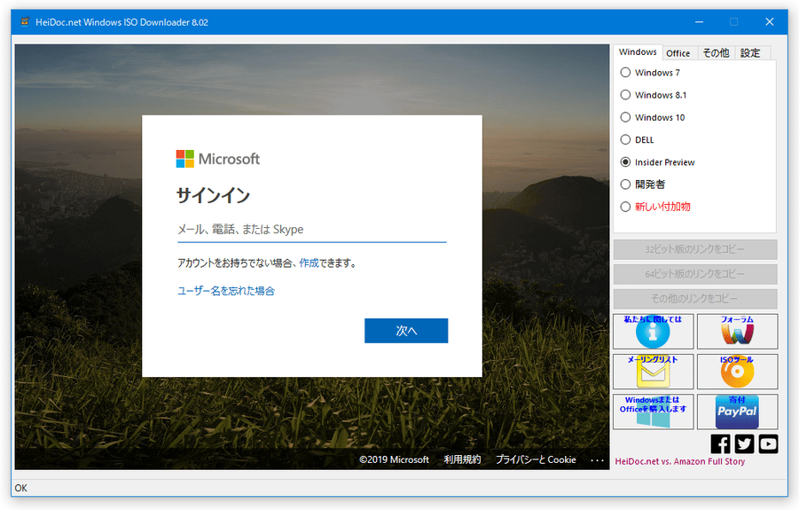Screen dimensions: 799x510
Task: Open the Mailing list envelope button
Action: 653,372
